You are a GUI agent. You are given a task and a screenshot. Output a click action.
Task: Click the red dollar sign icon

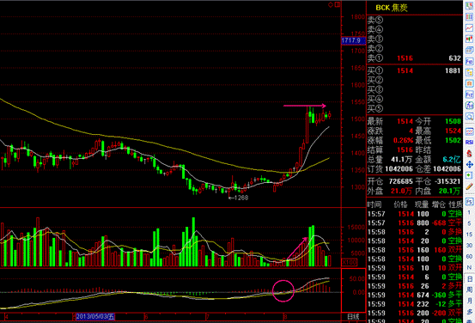469,153
